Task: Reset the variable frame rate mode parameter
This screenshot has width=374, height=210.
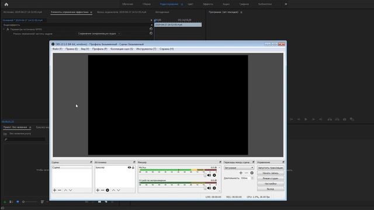Action: [151, 34]
